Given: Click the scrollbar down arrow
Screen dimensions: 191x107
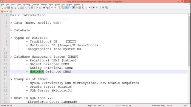Looking at the screenshot, I should click(x=189, y=102).
